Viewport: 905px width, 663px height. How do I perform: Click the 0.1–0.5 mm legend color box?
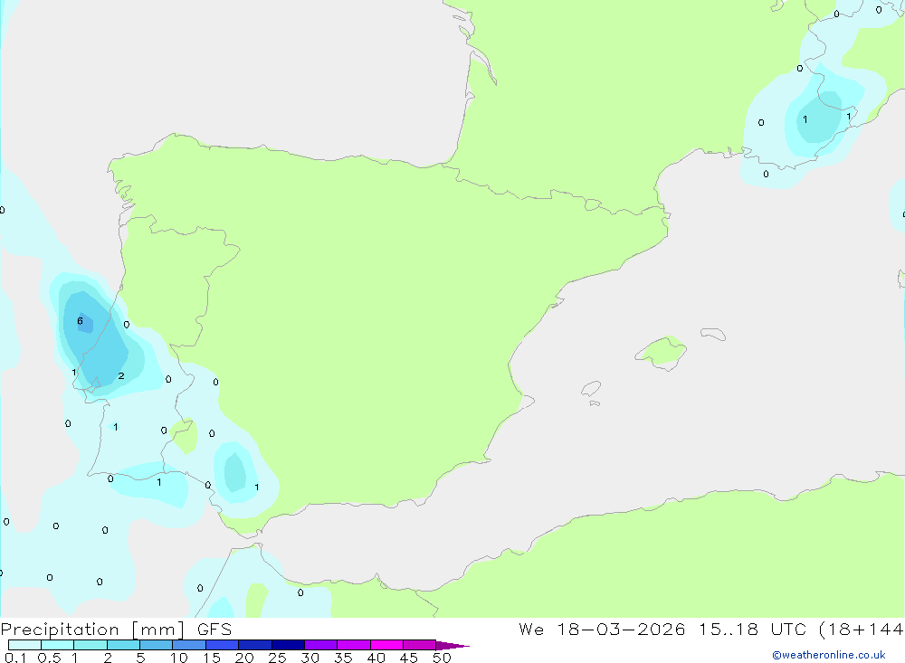coord(24,645)
